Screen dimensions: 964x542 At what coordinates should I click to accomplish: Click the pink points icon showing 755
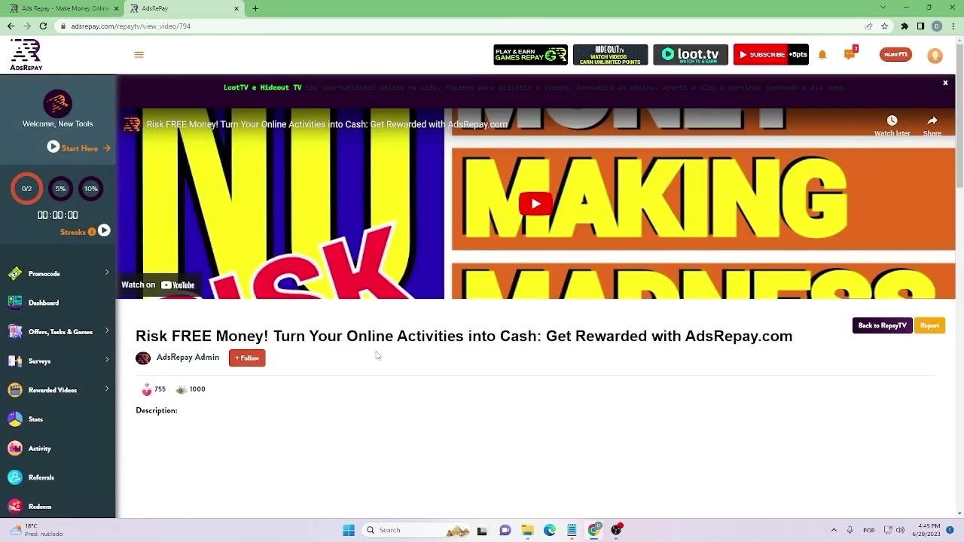point(146,389)
